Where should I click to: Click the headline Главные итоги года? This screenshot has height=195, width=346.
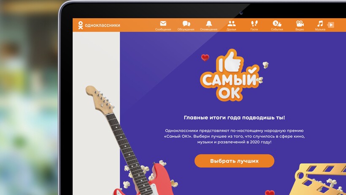(x=234, y=118)
